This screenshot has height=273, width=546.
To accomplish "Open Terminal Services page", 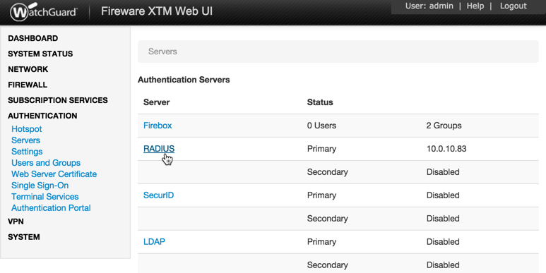I will click(45, 197).
